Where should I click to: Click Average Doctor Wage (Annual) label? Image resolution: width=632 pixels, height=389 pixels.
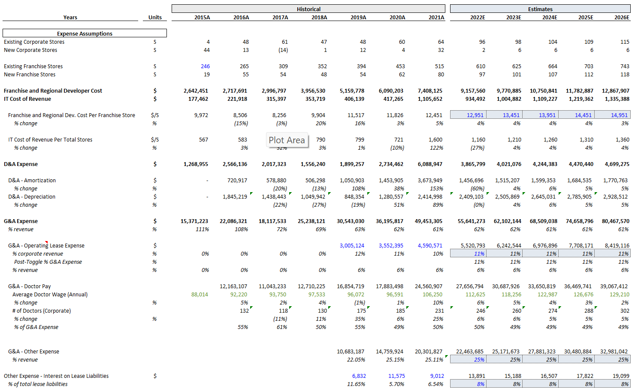click(x=50, y=294)
